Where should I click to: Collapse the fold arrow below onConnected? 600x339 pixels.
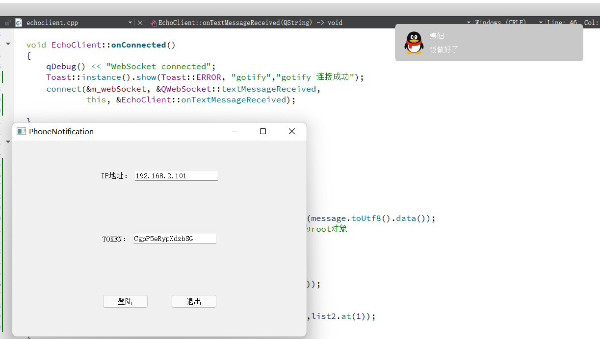pyautogui.click(x=8, y=142)
